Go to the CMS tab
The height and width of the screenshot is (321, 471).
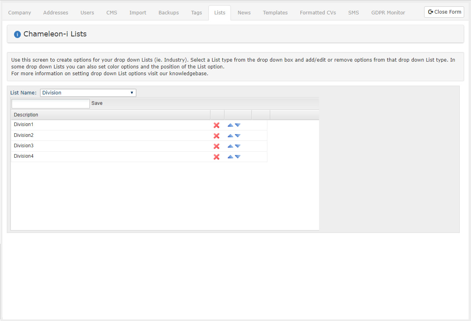112,12
